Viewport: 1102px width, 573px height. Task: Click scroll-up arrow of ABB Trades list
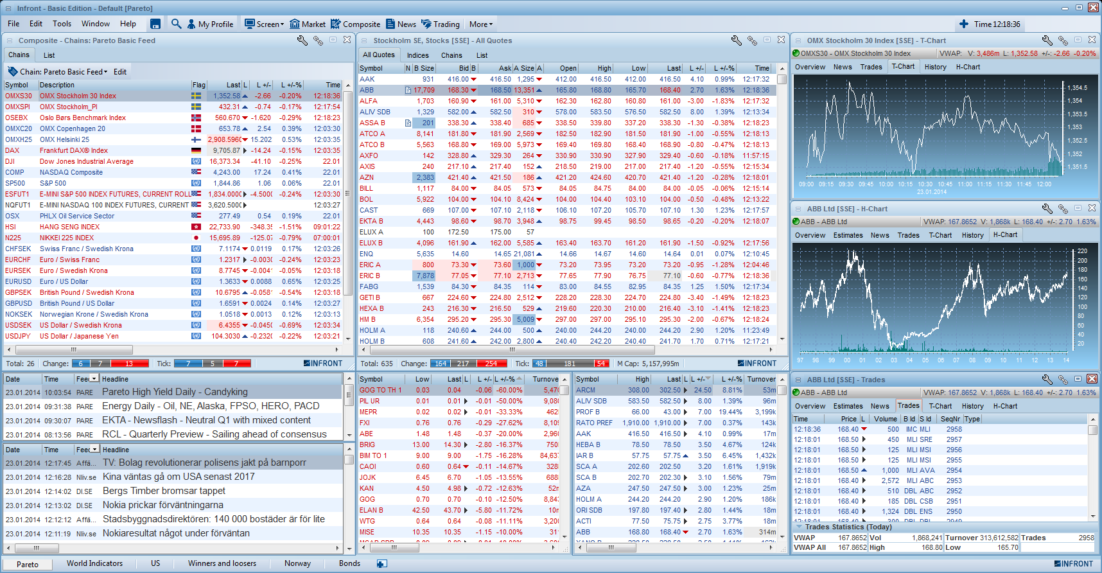point(1092,419)
